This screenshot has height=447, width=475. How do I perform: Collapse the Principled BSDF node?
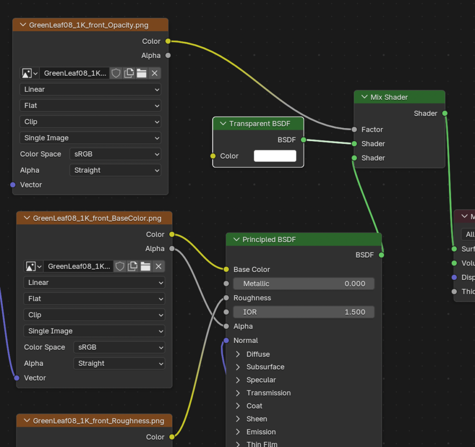point(235,240)
